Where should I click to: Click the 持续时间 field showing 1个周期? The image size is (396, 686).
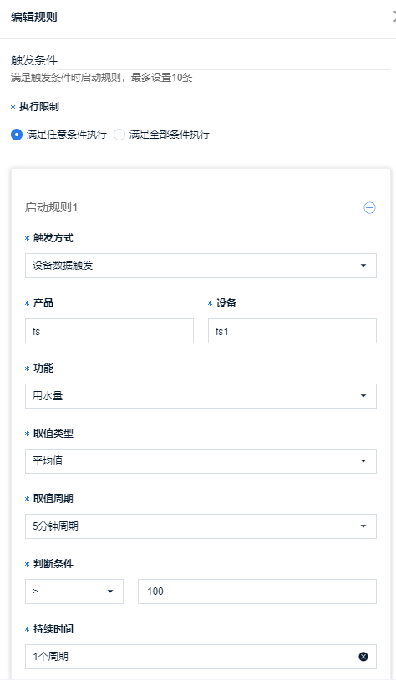tap(201, 657)
